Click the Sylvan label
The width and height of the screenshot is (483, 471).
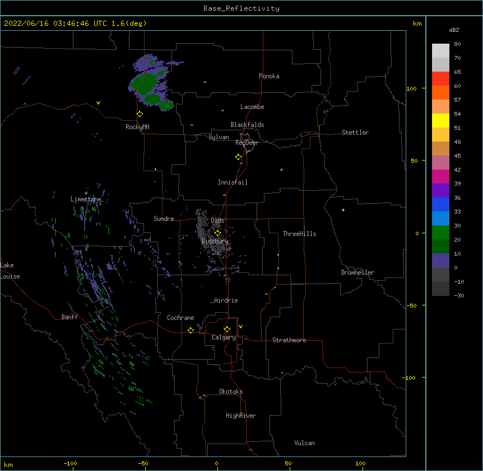pyautogui.click(x=219, y=137)
